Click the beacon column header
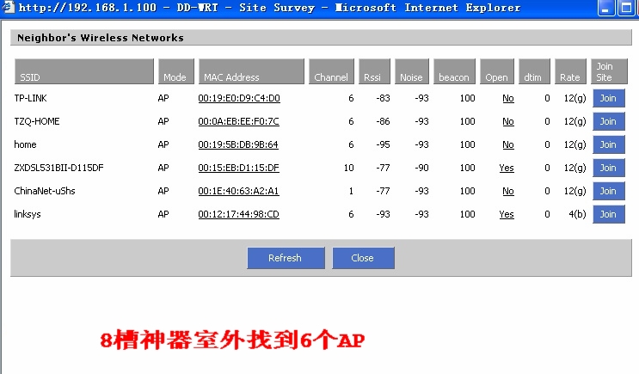639x374 pixels. coord(454,71)
